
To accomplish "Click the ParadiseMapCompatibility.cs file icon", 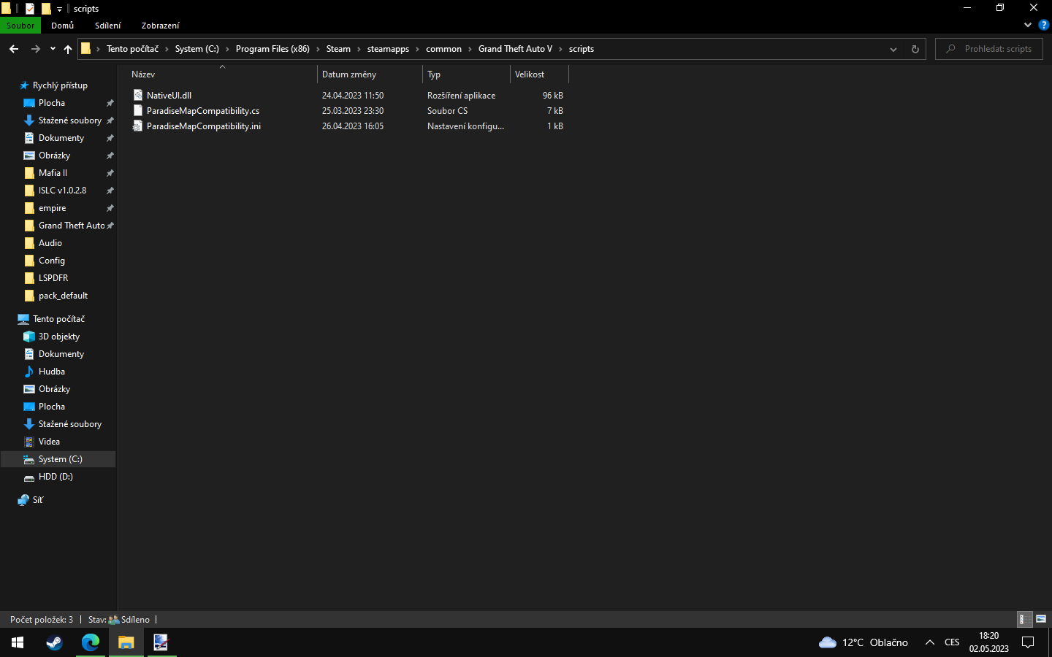I will 137,111.
